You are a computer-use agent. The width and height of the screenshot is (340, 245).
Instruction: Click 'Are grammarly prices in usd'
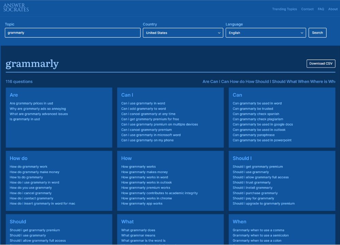(31, 103)
